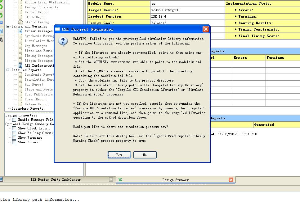Click the Map Messages file icon
300x202 pixels.
[x=20, y=46]
